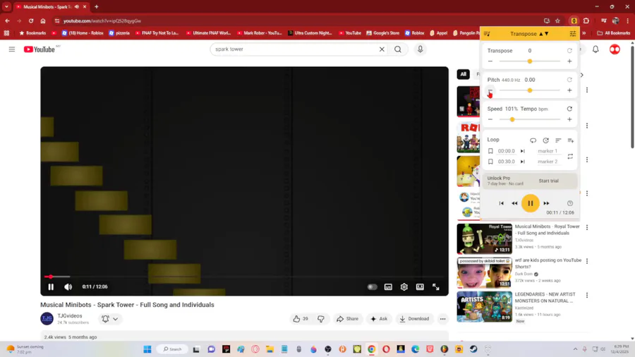Pause the YouTube video player
Image resolution: width=635 pixels, height=357 pixels.
51,286
